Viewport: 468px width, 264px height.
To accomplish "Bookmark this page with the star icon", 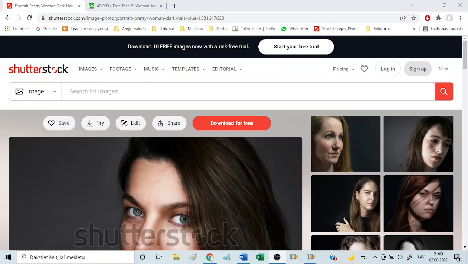I will point(414,18).
